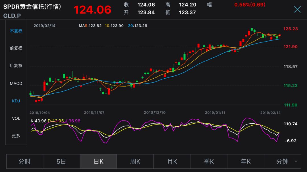This screenshot has width=307, height=172.
Task: Click the 开 123.84 open price value
Action: 146,12
